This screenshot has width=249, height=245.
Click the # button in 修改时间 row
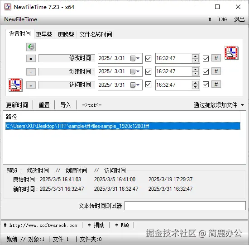pyautogui.click(x=216, y=58)
